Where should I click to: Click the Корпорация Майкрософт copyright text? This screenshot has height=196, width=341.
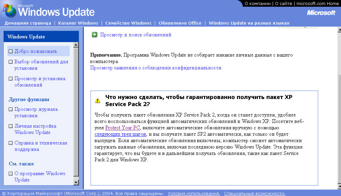pyautogui.click(x=83, y=193)
